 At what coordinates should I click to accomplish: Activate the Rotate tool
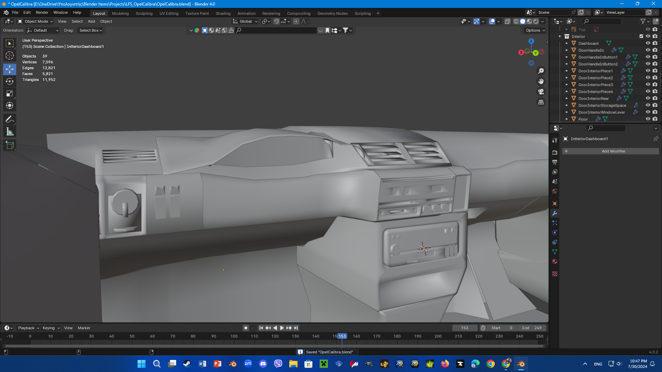(10, 81)
